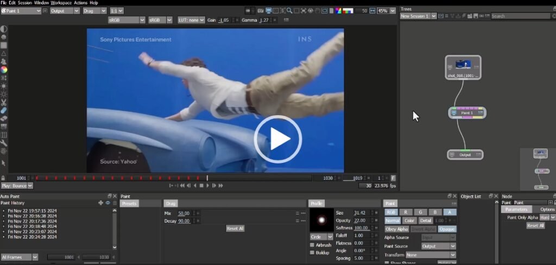This screenshot has width=556, height=265.
Task: Open the Paint Source Output dropdown
Action: (x=439, y=246)
